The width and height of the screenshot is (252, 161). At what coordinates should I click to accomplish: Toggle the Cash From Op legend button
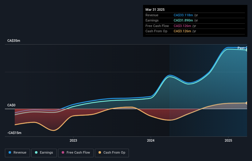pyautogui.click(x=112, y=153)
